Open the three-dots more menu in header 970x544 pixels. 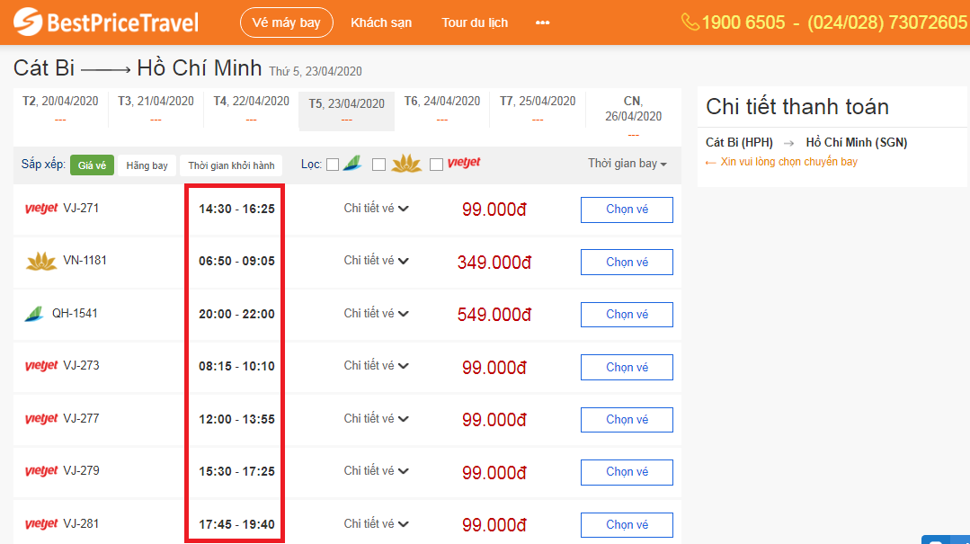tap(542, 22)
